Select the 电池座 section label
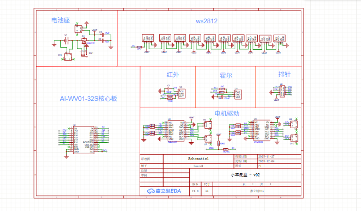 click(x=61, y=20)
